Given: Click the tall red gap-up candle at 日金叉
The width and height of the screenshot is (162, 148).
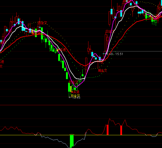Looking at the screenshot, I should click(x=106, y=43).
